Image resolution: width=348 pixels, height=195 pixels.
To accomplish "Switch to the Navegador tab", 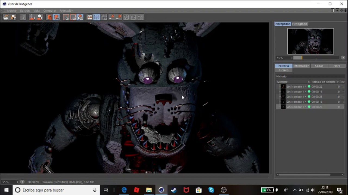I will coord(282,24).
